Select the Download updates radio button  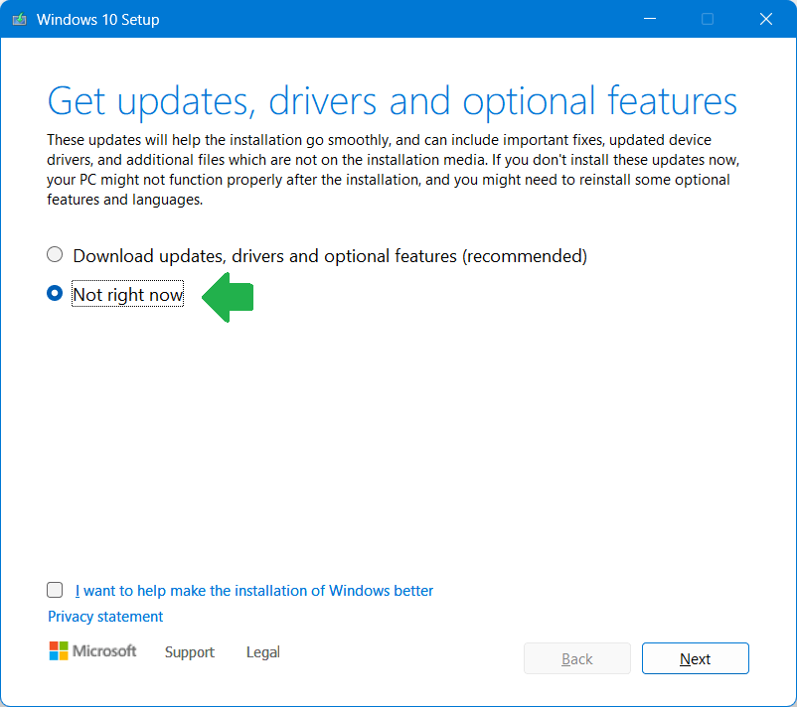55,254
